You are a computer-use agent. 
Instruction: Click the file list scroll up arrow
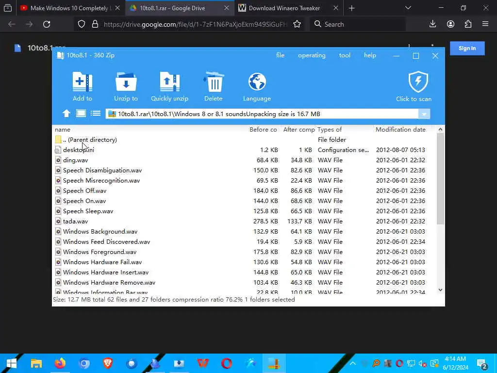coord(440,129)
